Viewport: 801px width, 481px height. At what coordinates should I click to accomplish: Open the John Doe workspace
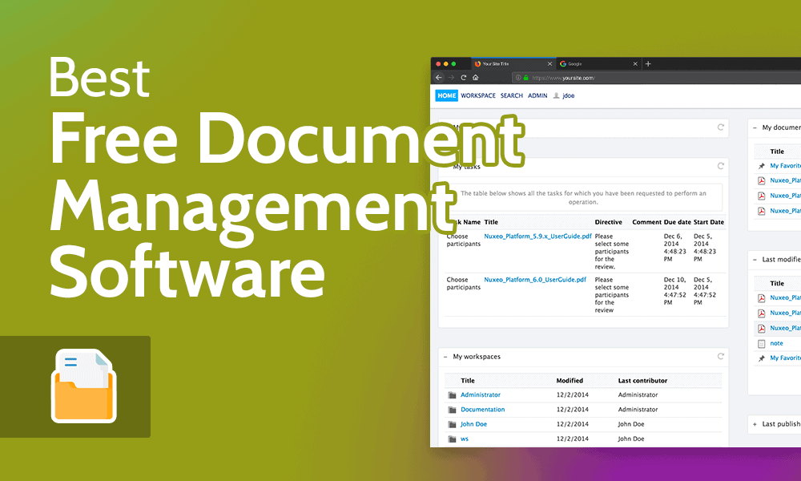(x=473, y=424)
